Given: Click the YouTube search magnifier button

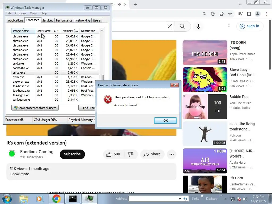Looking at the screenshot, I should pyautogui.click(x=182, y=26).
